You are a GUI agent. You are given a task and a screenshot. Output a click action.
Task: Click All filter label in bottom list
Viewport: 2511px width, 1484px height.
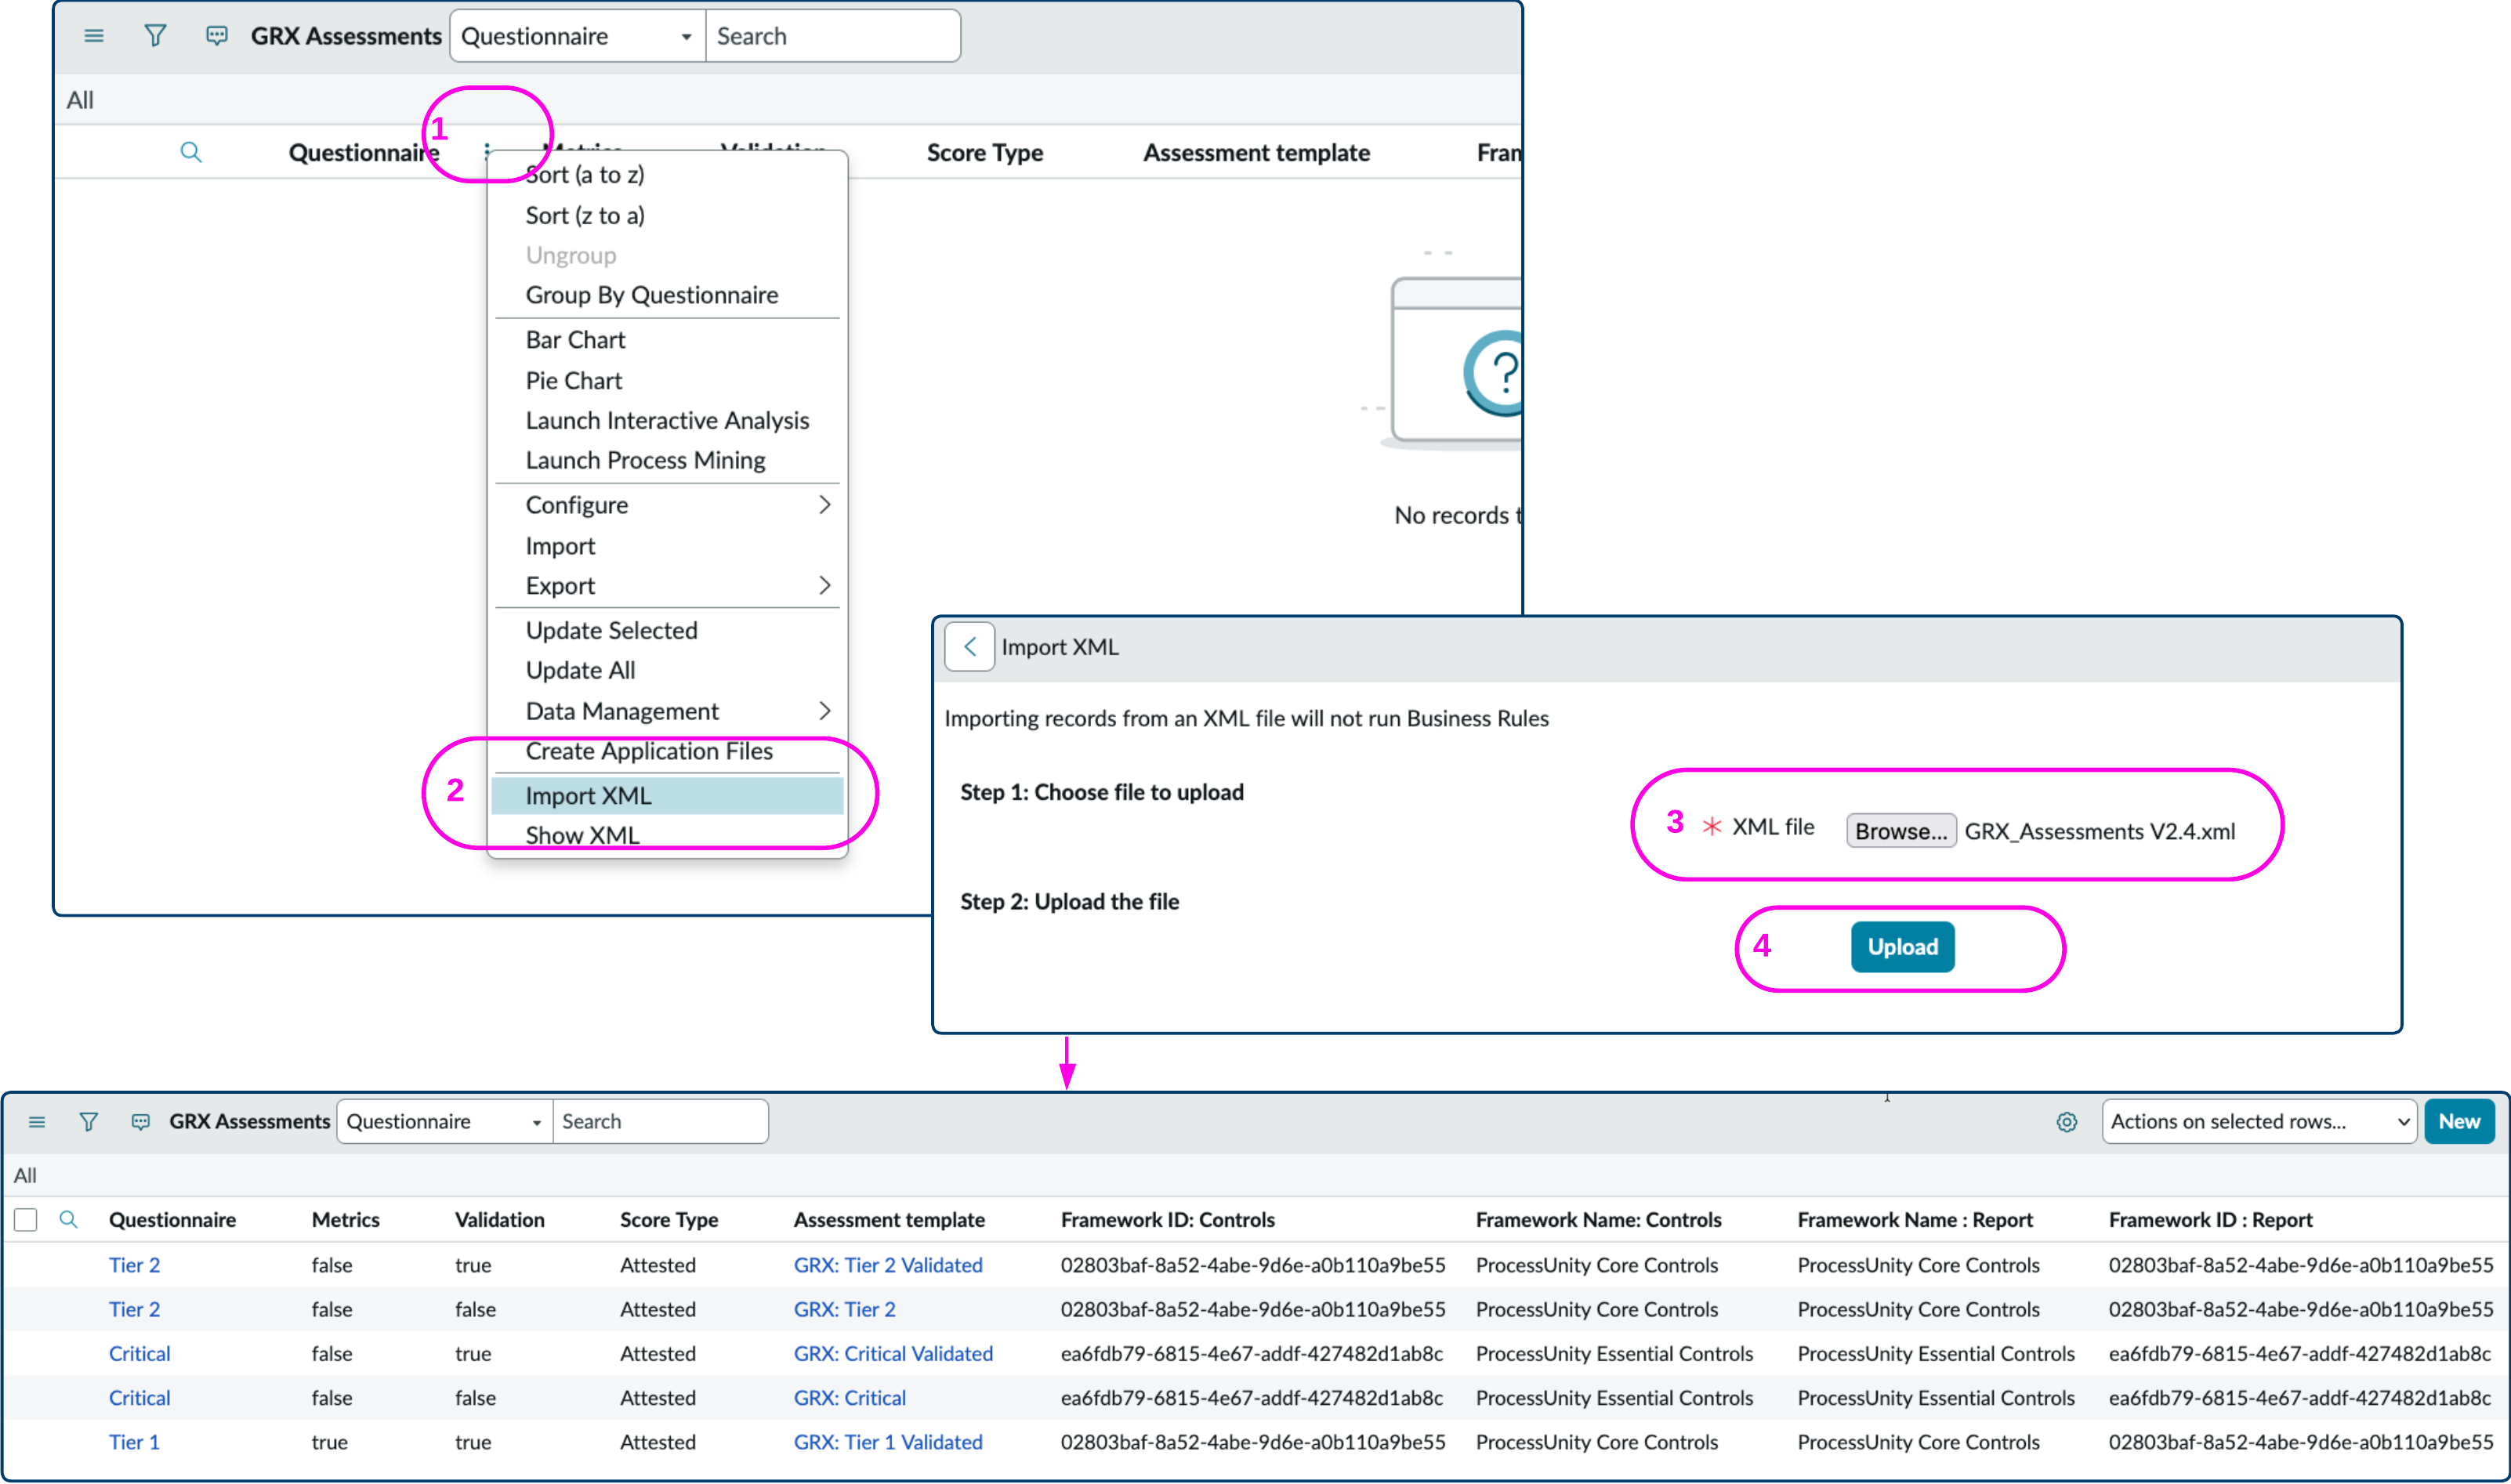(x=25, y=1176)
